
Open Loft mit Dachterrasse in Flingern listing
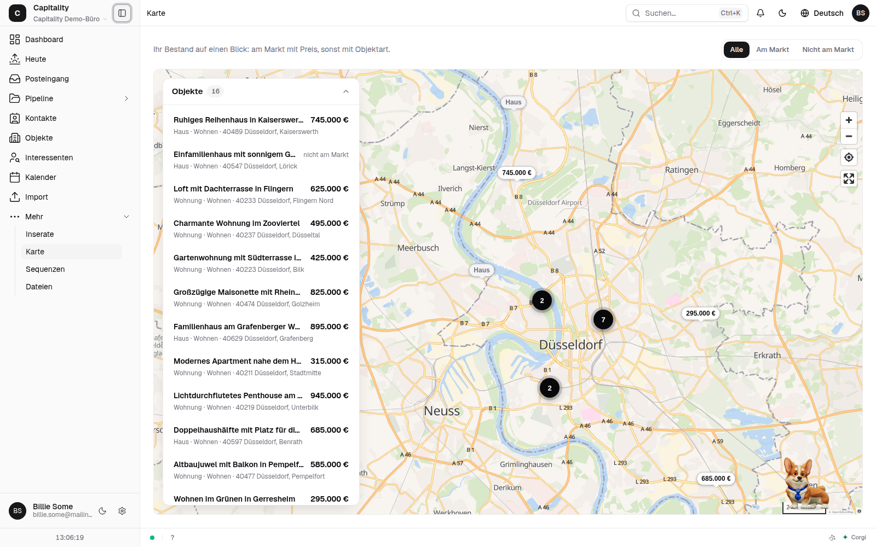(x=261, y=194)
